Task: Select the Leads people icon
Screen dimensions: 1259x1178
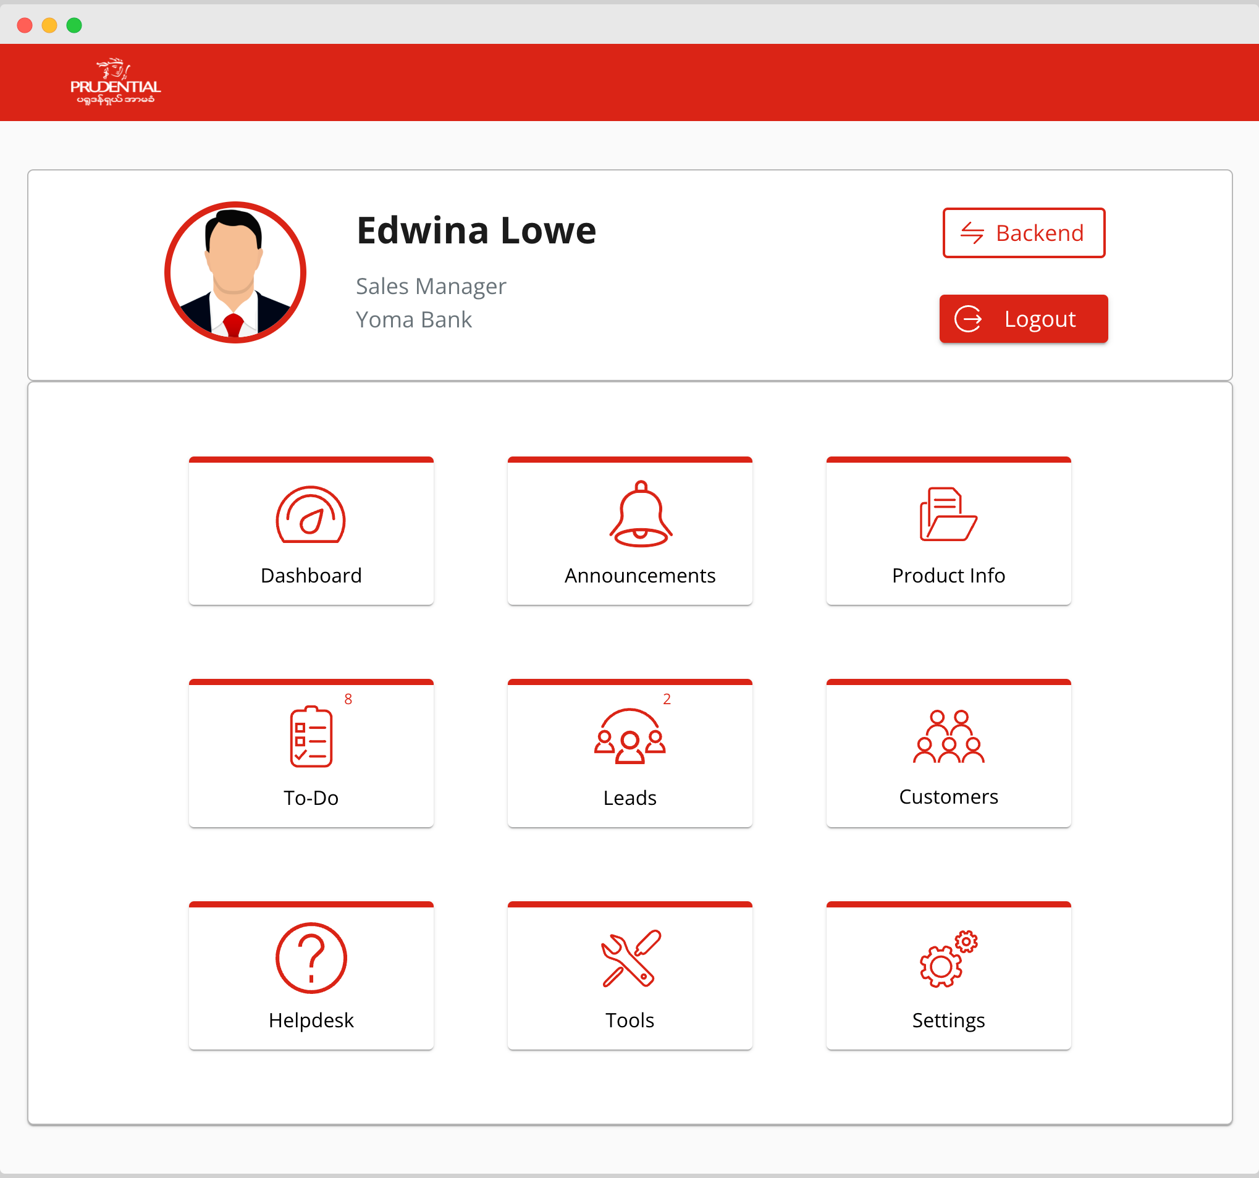Action: pos(629,736)
